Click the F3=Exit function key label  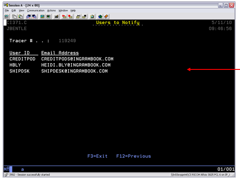[x=98, y=156]
